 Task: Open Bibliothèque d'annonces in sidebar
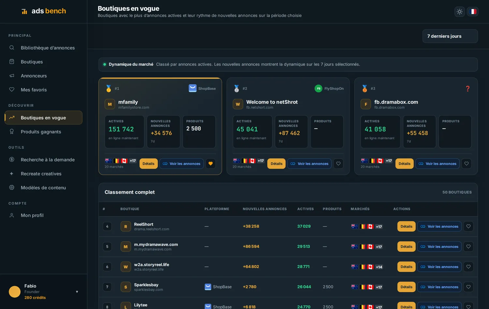click(x=43, y=48)
